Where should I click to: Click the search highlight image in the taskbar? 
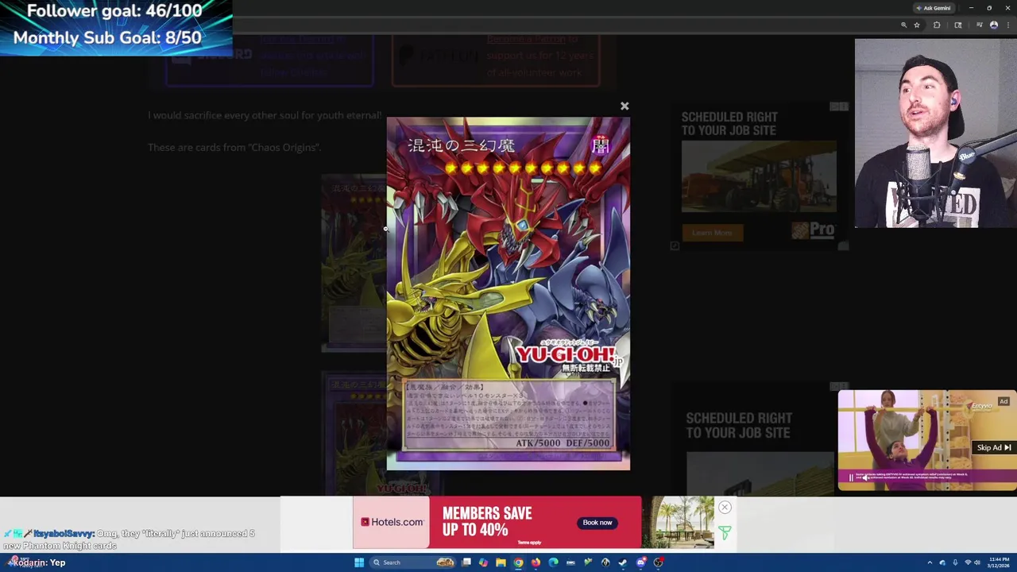point(445,562)
